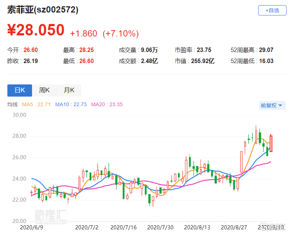This screenshot has height=233, width=288.
Task: Click the 昨收 value 26.19
Action: pos(31,61)
